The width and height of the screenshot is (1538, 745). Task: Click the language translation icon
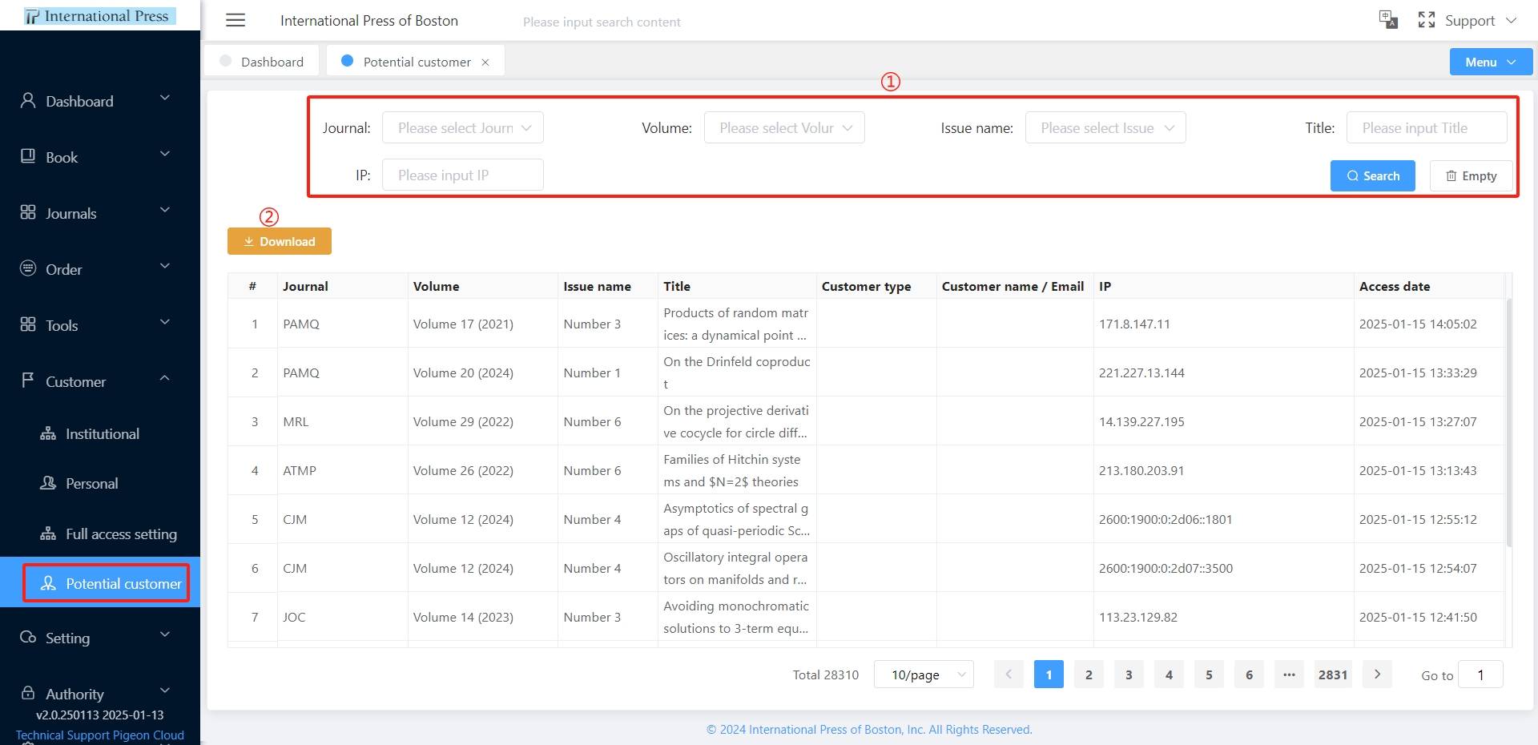point(1388,20)
